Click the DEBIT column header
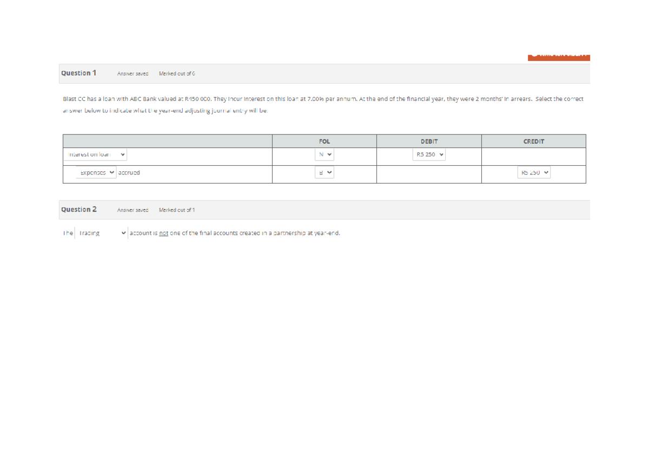The width and height of the screenshot is (649, 458). pos(428,141)
